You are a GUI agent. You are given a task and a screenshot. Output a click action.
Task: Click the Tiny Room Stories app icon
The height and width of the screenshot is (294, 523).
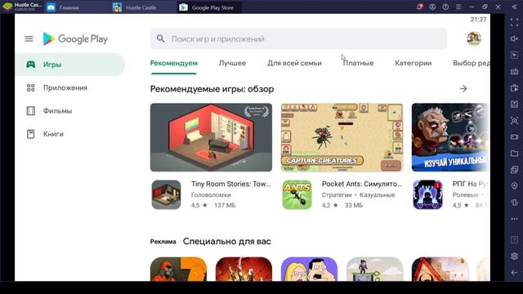pyautogui.click(x=166, y=194)
